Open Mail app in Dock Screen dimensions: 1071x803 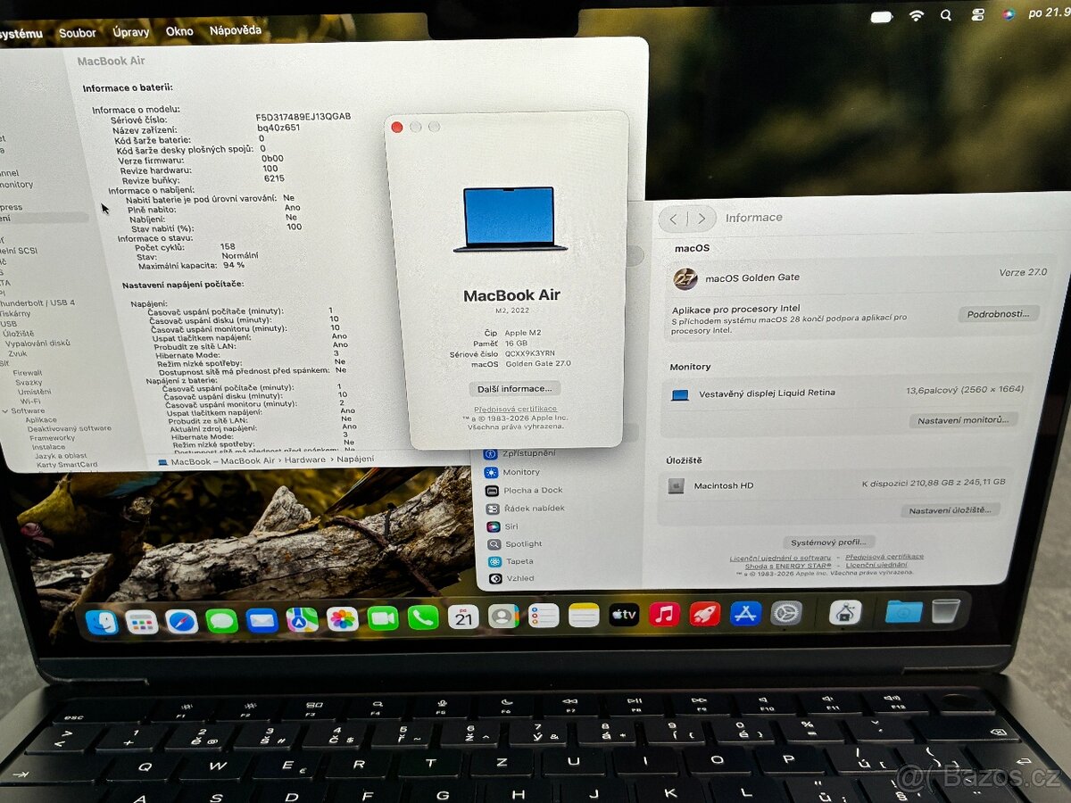(x=262, y=619)
